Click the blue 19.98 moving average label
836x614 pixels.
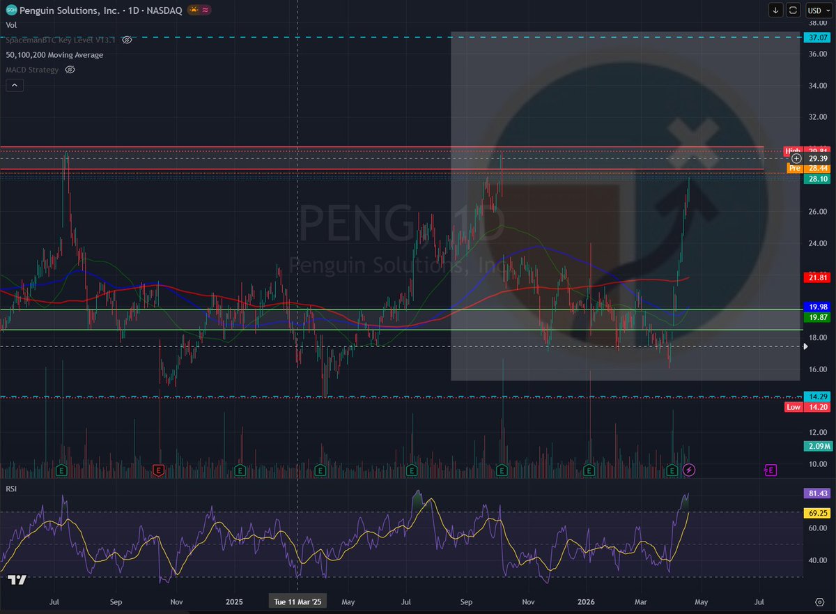[816, 307]
